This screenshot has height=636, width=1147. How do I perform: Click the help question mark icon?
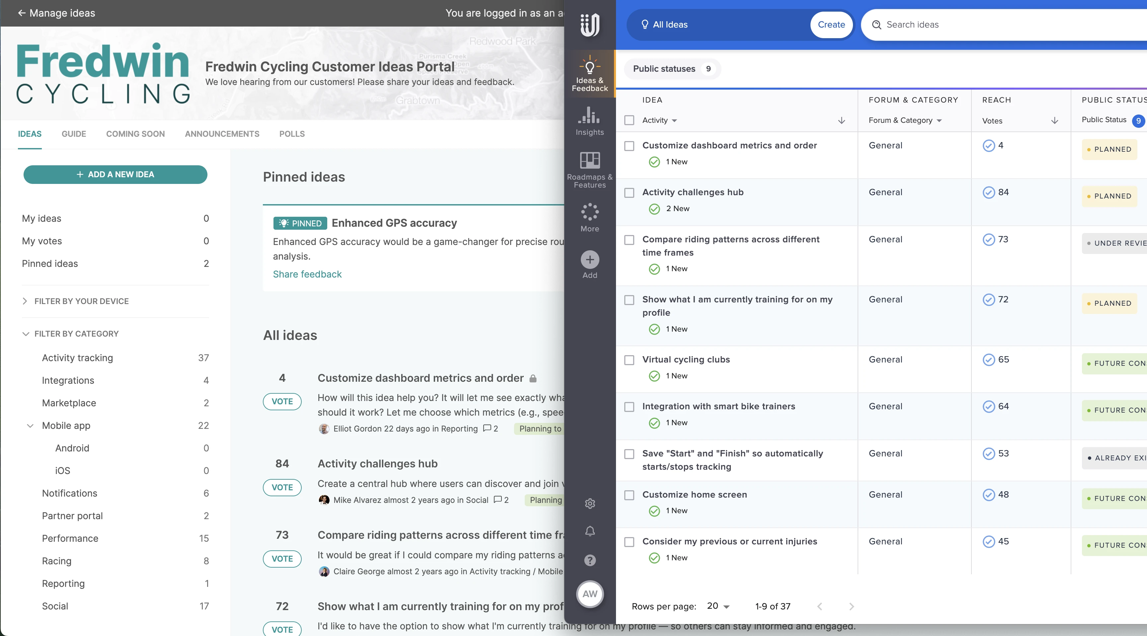point(589,560)
